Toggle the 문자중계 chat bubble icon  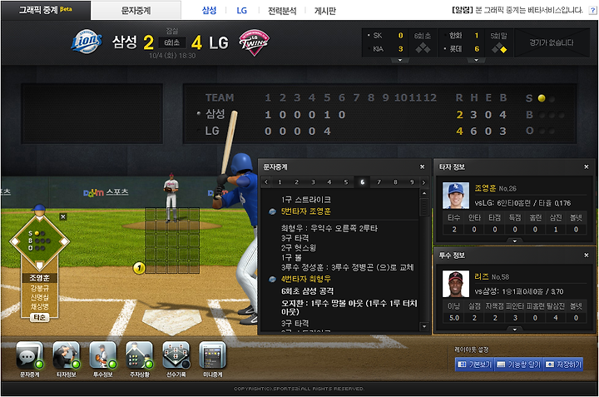tap(29, 355)
